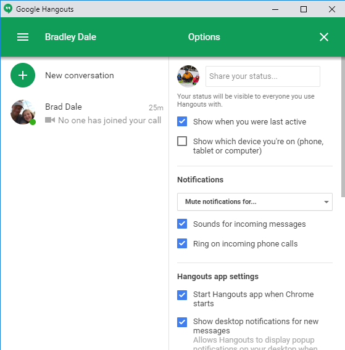The width and height of the screenshot is (345, 350).
Task: Uncheck Start Hangouts app when Chrome starts
Action: point(182,295)
